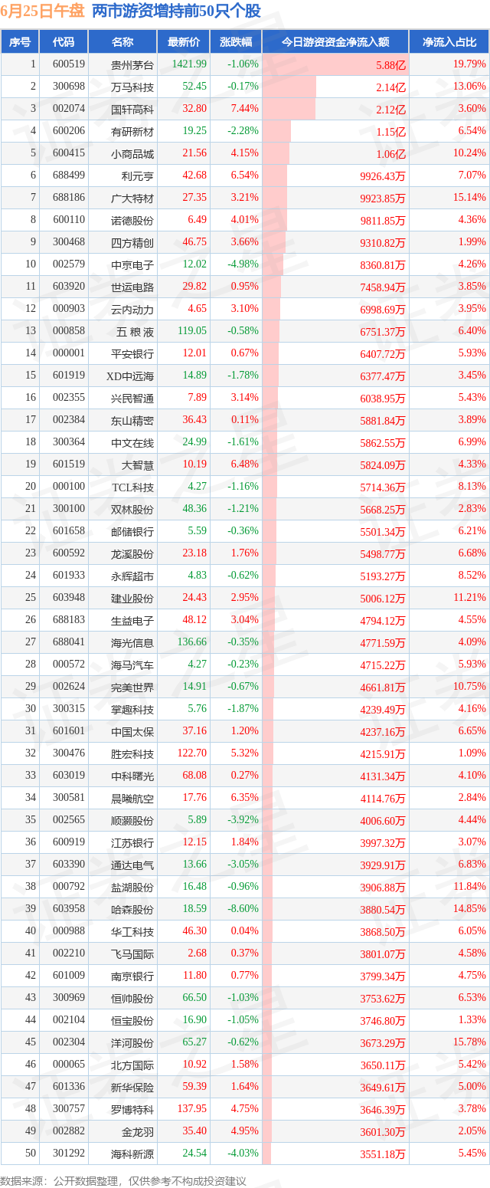Select stock name 掌趣科技
490x1188 pixels.
pos(132,709)
